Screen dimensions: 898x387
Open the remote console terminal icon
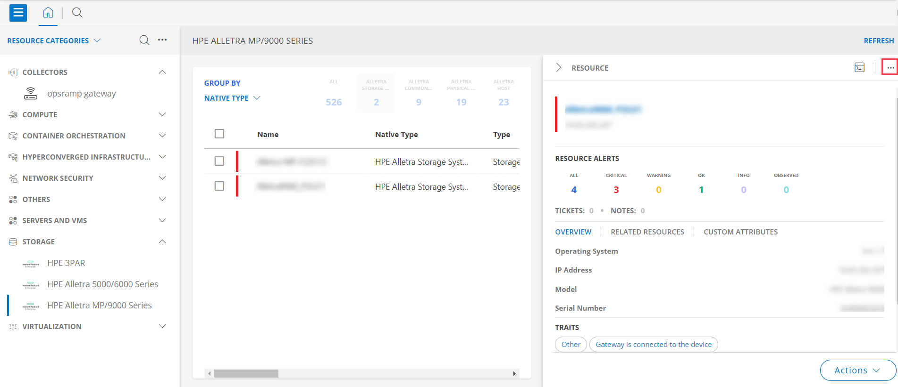pos(859,68)
